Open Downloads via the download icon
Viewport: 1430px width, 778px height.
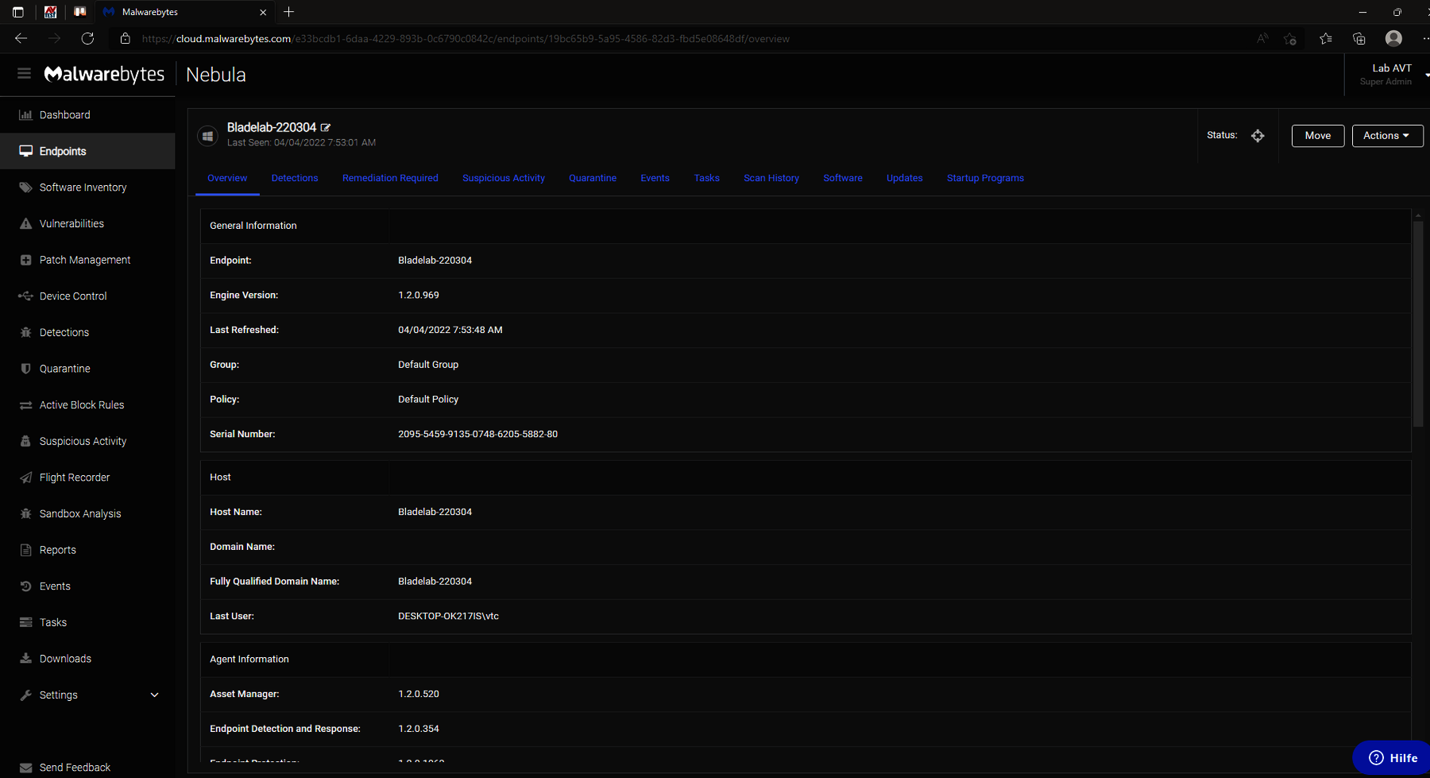pyautogui.click(x=25, y=659)
